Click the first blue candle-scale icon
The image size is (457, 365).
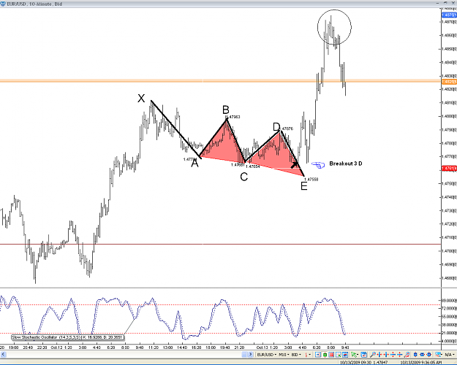415,355
